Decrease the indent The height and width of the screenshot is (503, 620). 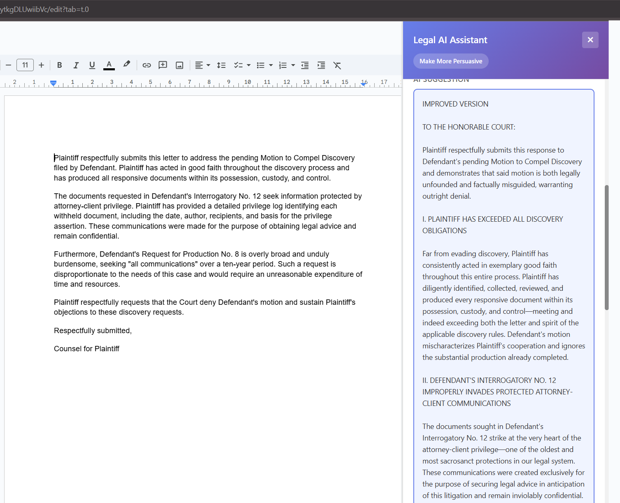pos(305,65)
